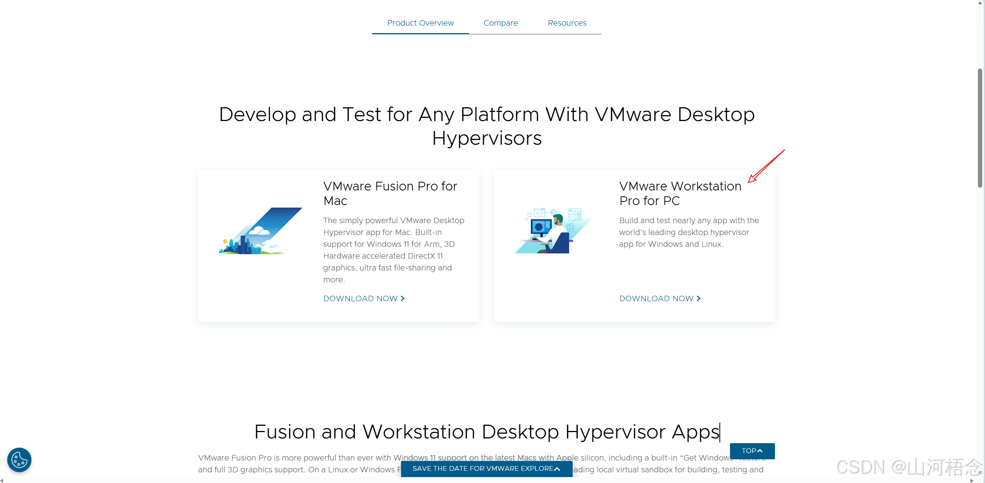Open the Compare tab
Viewport: 985px width, 483px height.
[x=500, y=23]
